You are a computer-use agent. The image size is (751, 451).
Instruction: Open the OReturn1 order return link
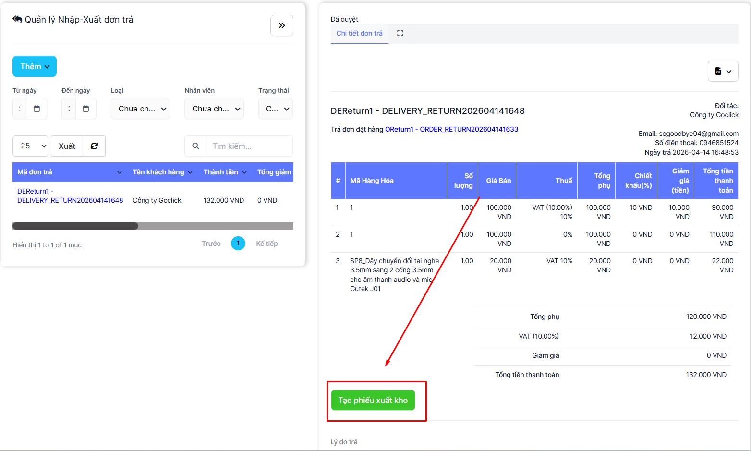(451, 129)
